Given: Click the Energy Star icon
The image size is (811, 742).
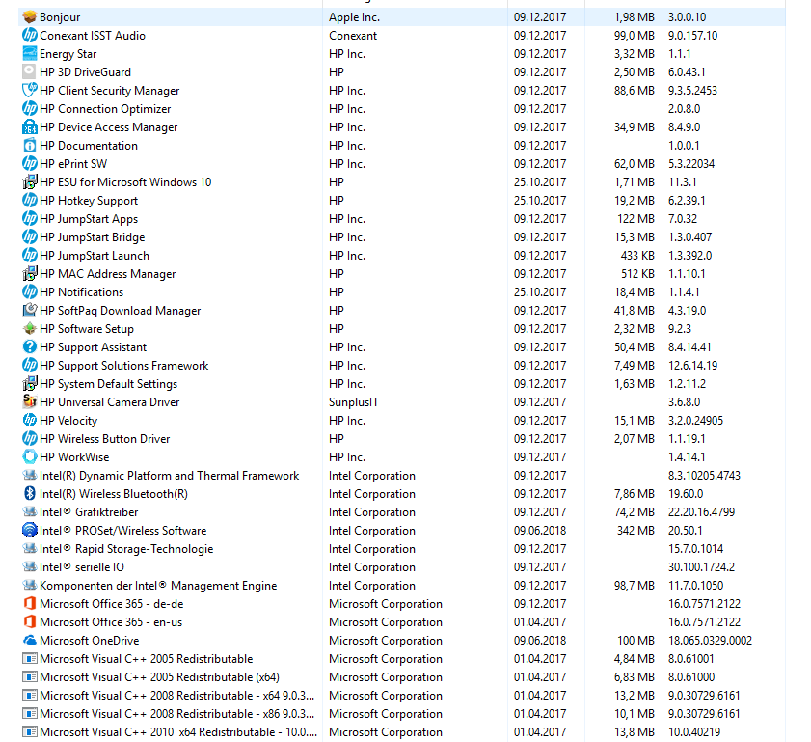Looking at the screenshot, I should 30,54.
